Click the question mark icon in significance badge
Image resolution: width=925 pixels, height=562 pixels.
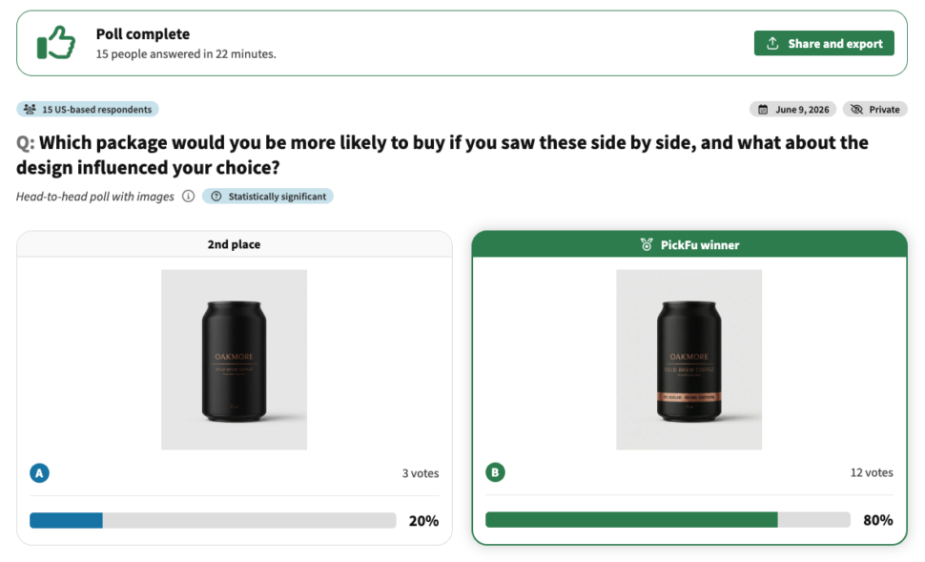click(x=216, y=196)
